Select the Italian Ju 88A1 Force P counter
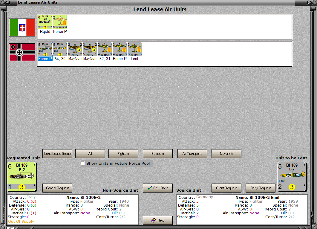Screen dimensions: 317x229 (x=60, y=22)
